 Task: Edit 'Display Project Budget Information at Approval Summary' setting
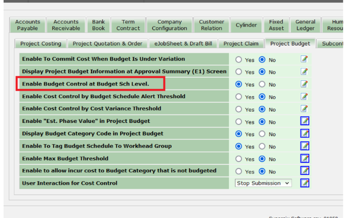coord(304,72)
